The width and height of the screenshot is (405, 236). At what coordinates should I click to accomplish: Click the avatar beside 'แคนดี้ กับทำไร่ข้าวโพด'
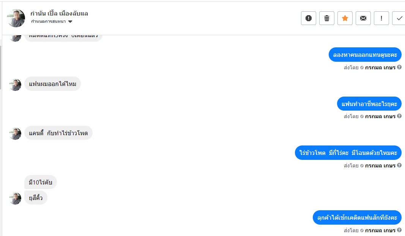pos(15,133)
